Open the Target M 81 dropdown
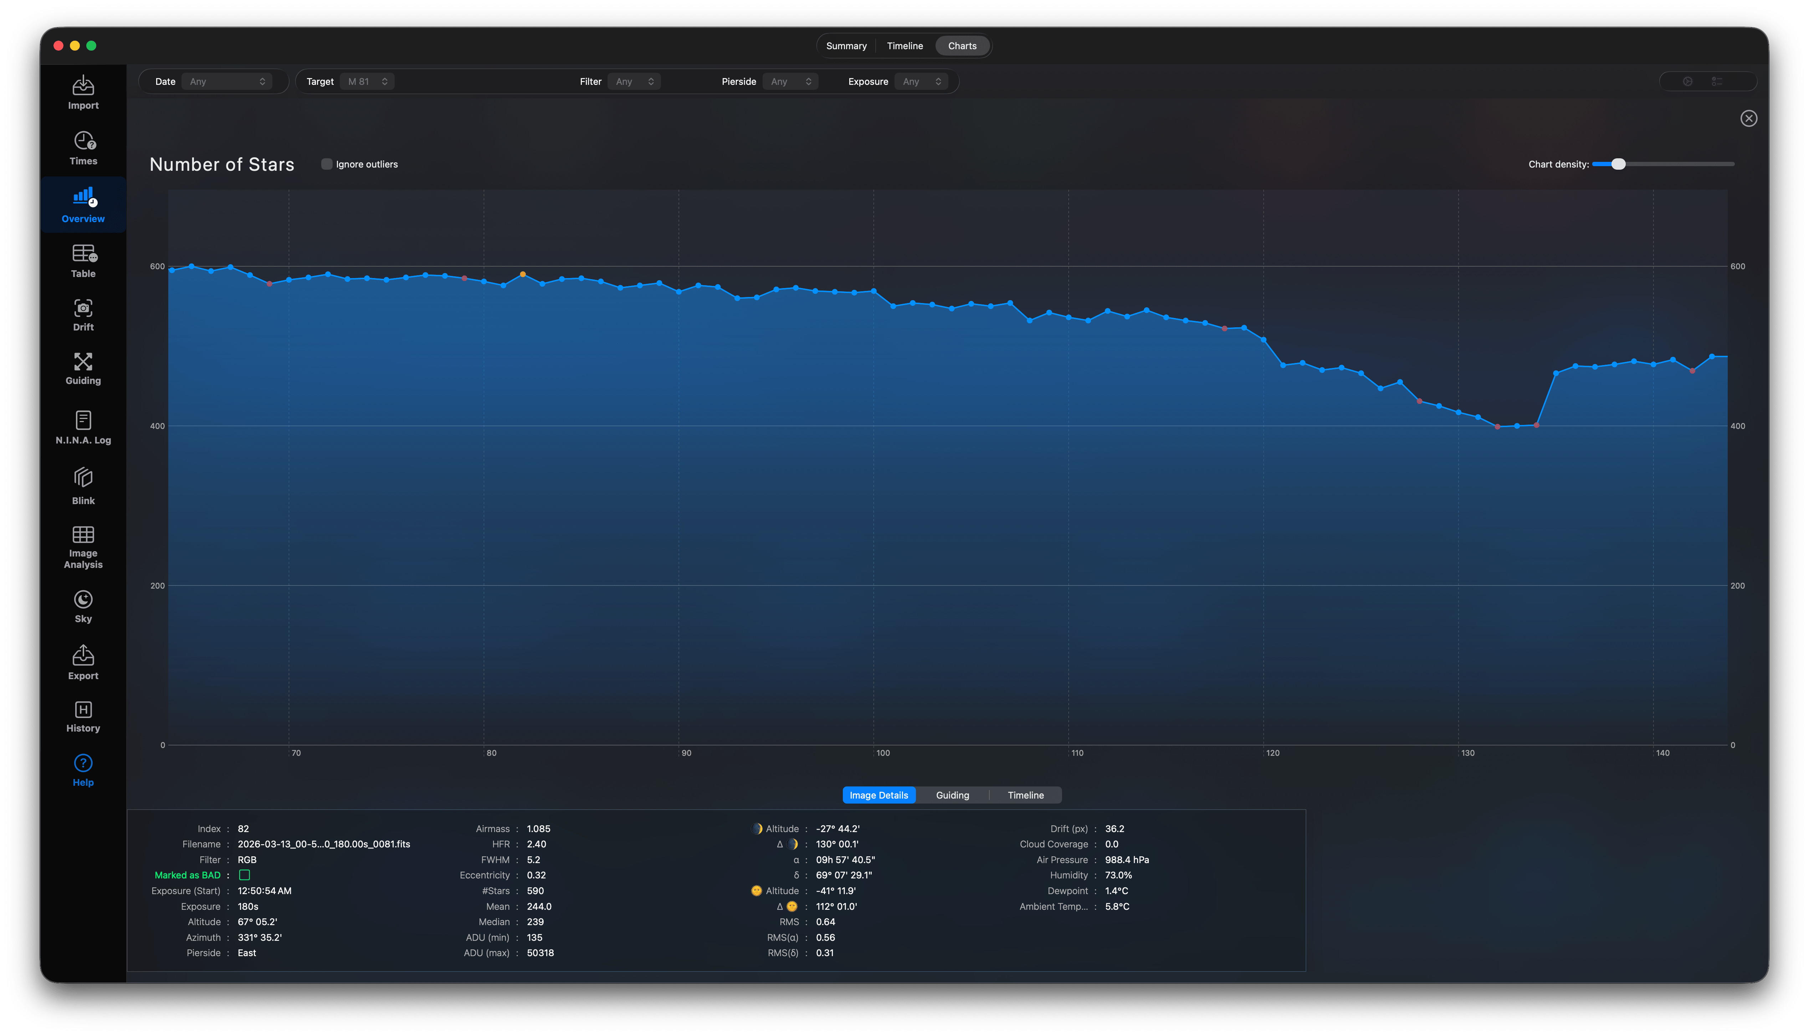1809x1036 pixels. [367, 82]
